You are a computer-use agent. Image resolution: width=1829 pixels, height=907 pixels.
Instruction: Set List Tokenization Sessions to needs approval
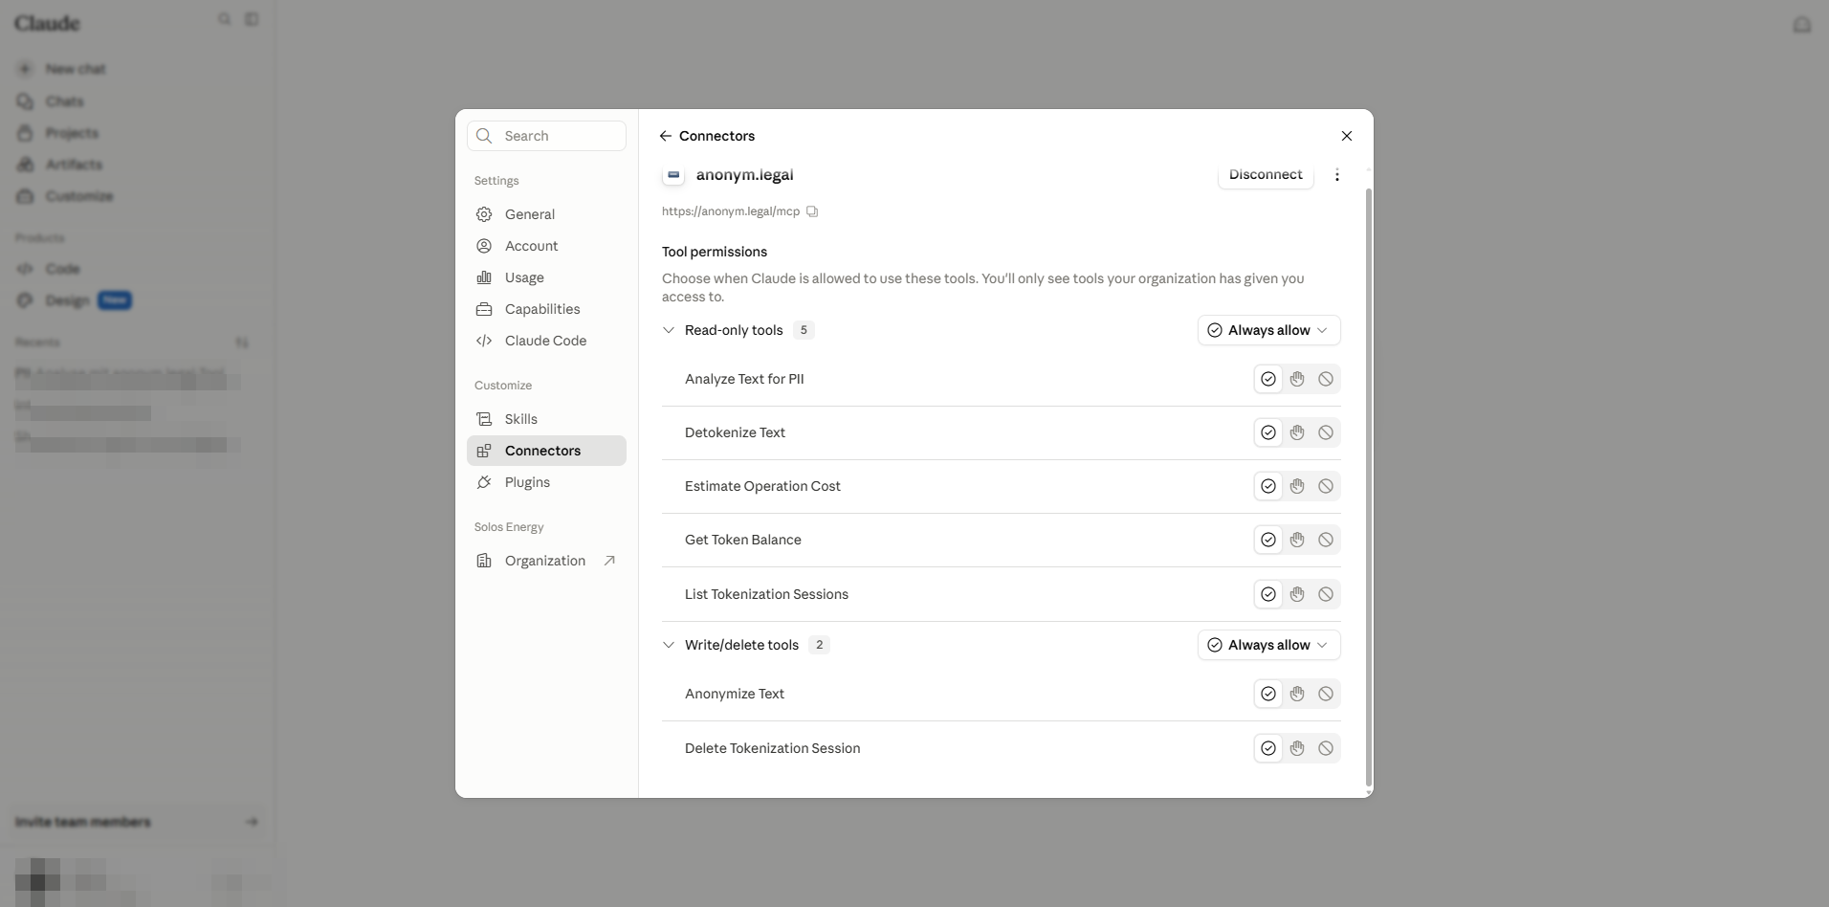1297,594
